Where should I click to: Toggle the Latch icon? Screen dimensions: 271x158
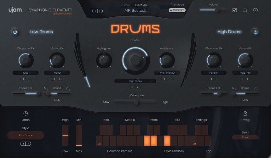(26, 113)
